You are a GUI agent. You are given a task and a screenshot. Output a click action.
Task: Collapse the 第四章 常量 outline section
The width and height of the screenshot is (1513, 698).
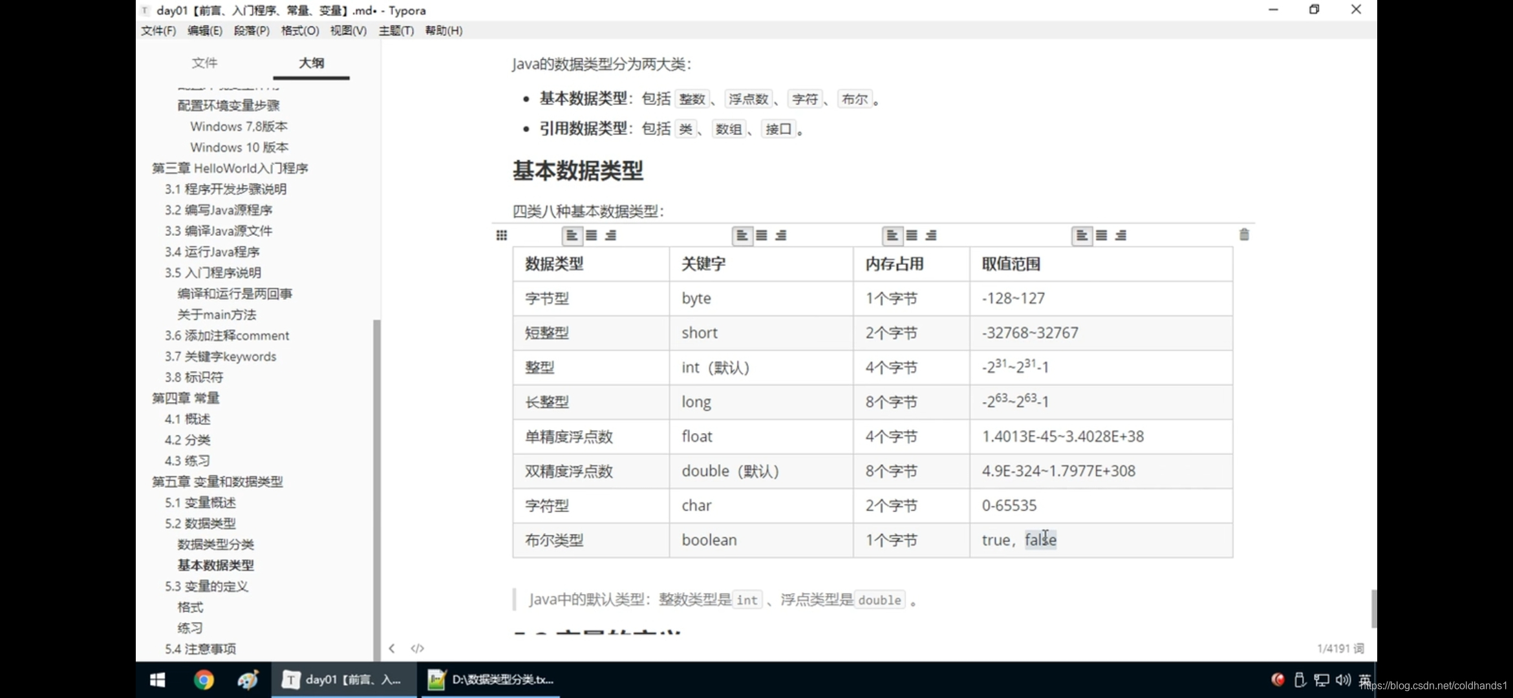coord(185,397)
